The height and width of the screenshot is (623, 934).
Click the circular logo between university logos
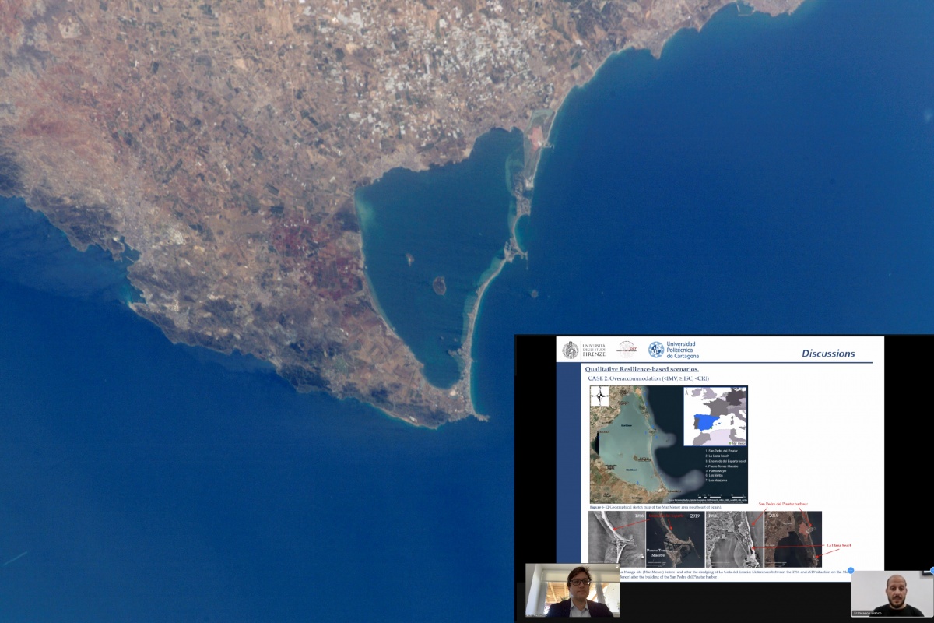tap(627, 350)
